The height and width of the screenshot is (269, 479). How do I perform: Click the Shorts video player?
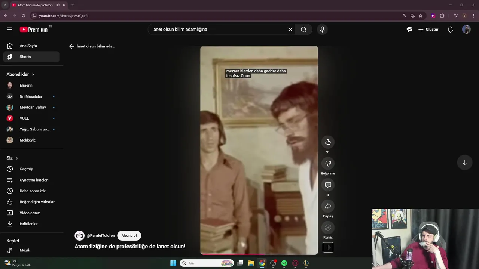coord(259,149)
